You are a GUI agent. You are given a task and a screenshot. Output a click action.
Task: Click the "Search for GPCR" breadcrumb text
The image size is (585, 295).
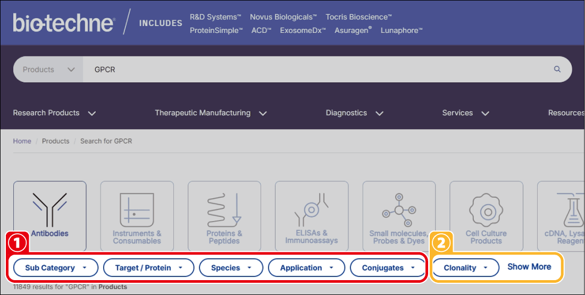[x=106, y=141]
